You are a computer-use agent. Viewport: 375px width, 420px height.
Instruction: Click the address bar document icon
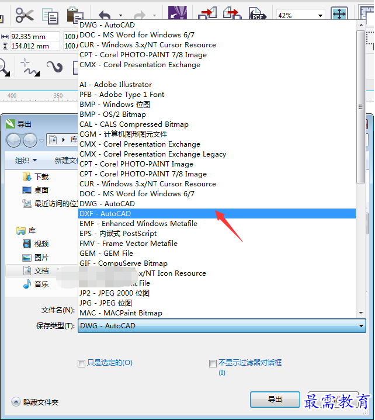tap(53, 140)
